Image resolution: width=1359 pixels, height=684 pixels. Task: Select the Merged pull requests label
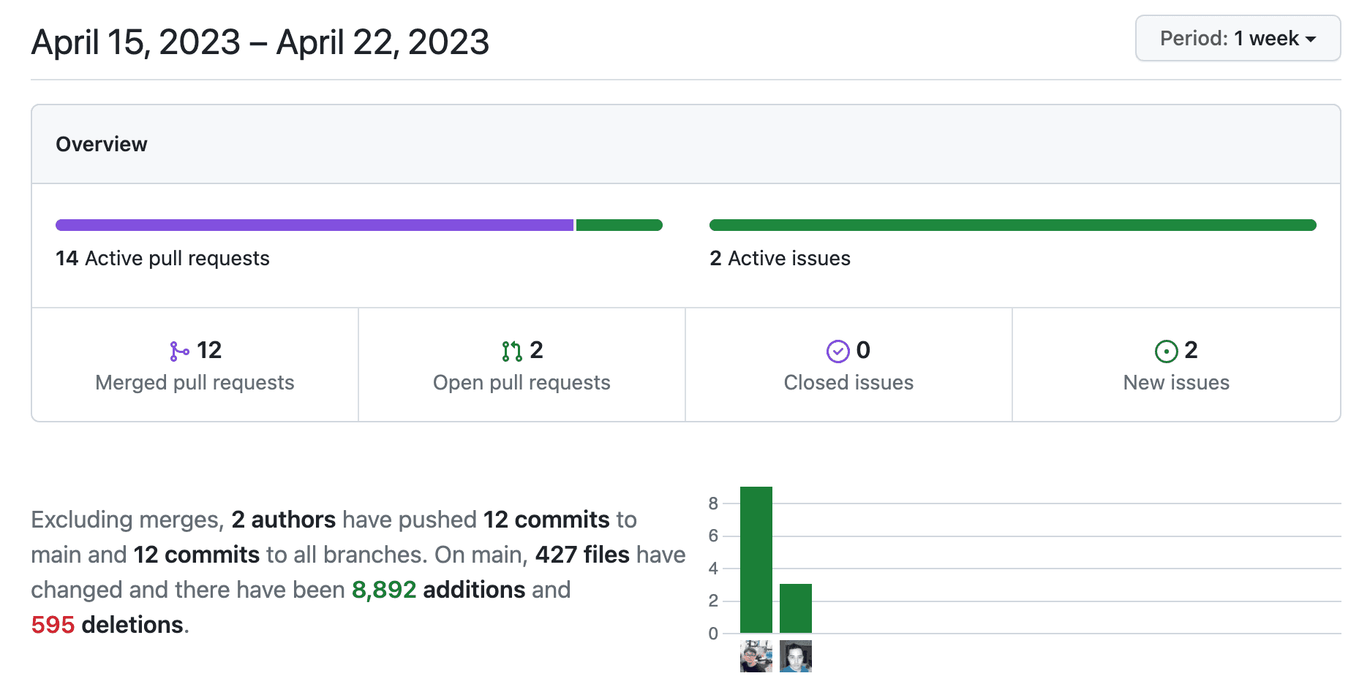pos(195,383)
